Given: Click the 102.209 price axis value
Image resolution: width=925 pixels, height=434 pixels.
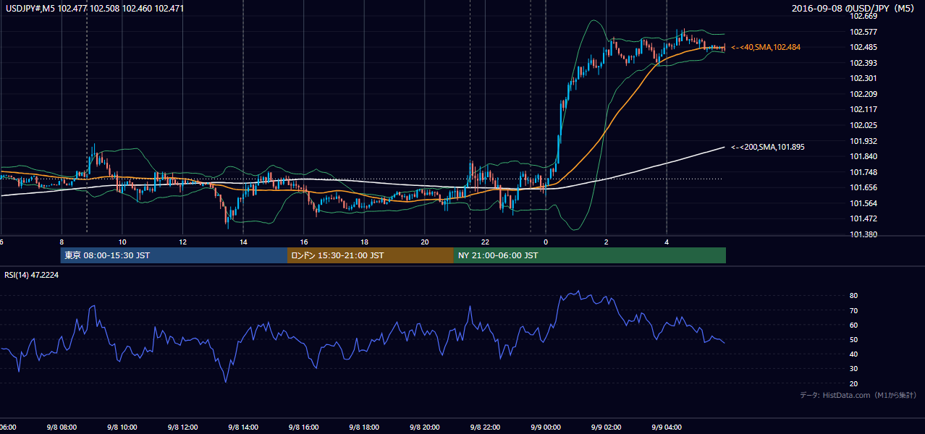Looking at the screenshot, I should [863, 94].
